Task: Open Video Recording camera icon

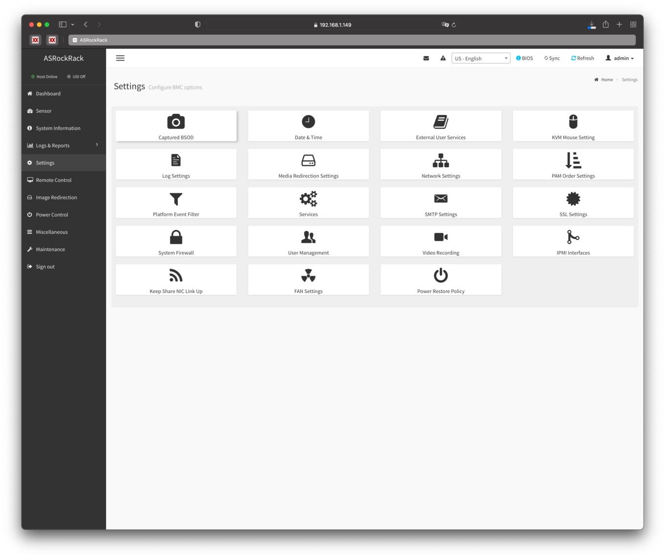Action: [441, 237]
